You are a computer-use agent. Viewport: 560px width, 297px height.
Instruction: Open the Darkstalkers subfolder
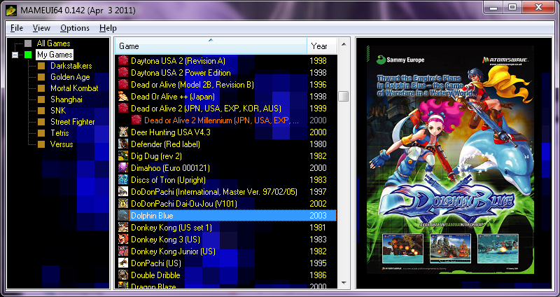pos(71,66)
